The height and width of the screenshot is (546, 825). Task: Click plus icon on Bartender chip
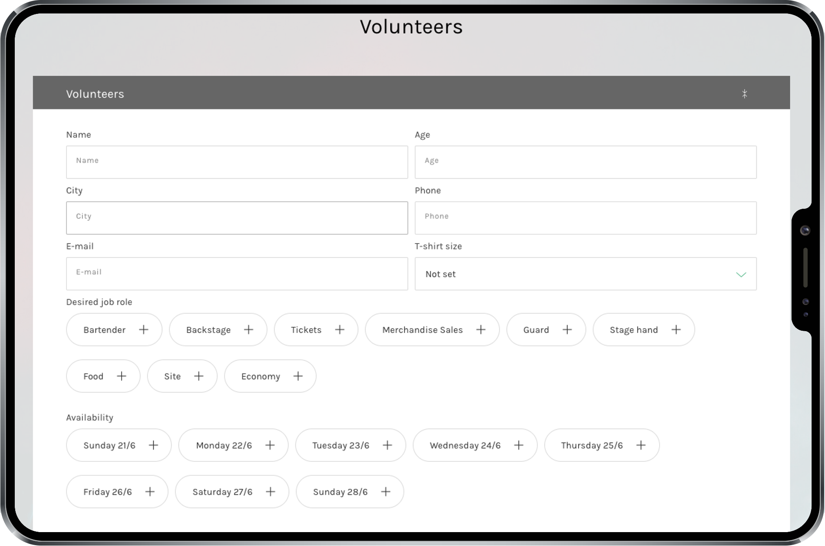pos(143,330)
